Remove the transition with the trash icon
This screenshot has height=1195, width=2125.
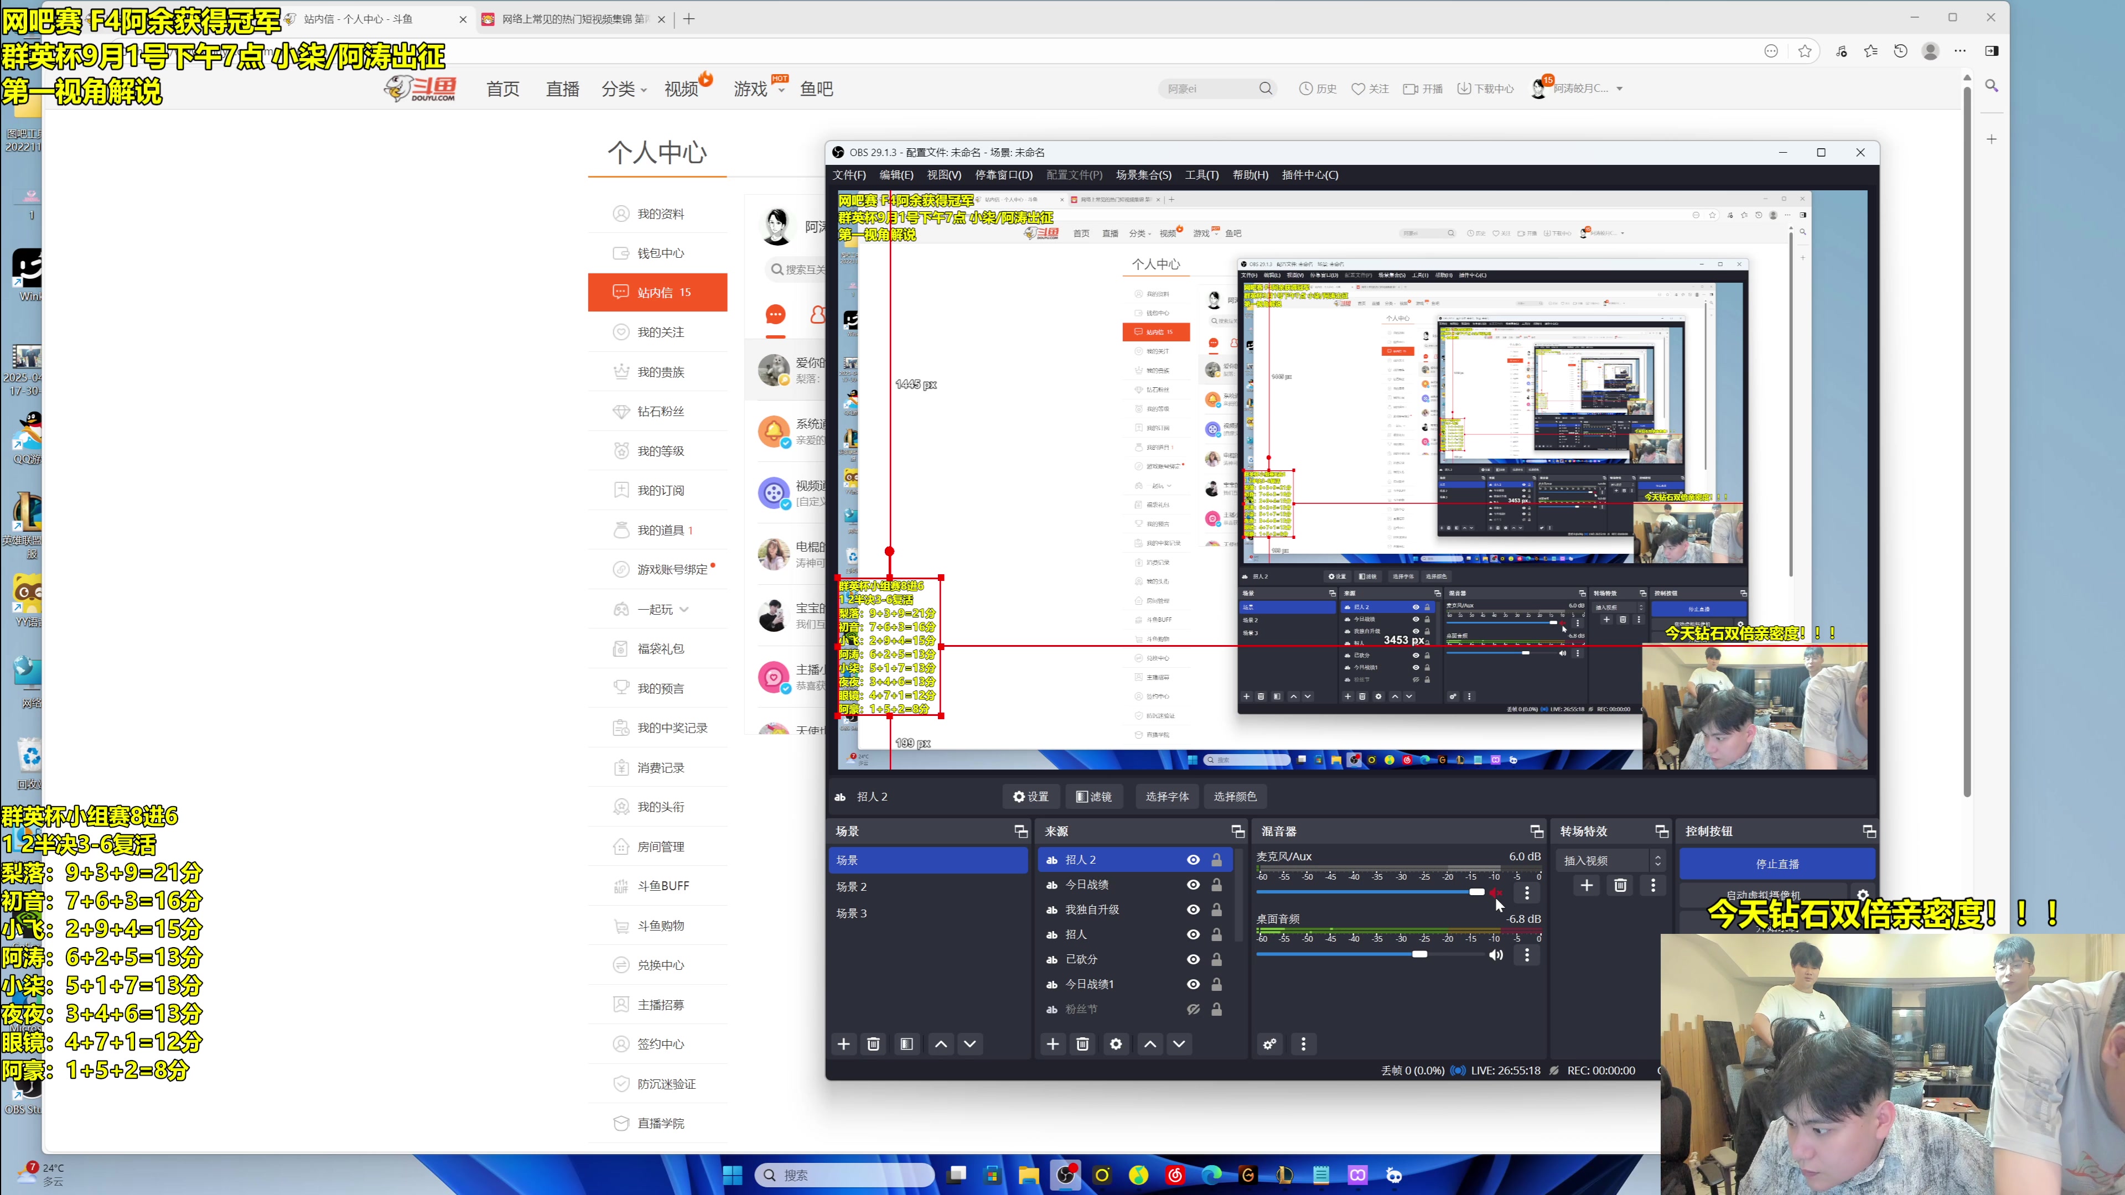point(1620,885)
